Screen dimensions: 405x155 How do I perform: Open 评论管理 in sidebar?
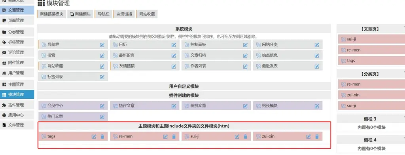(x=17, y=52)
